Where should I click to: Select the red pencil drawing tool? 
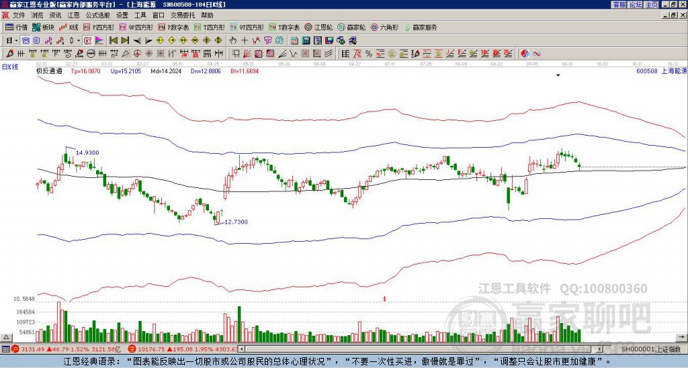9,54
